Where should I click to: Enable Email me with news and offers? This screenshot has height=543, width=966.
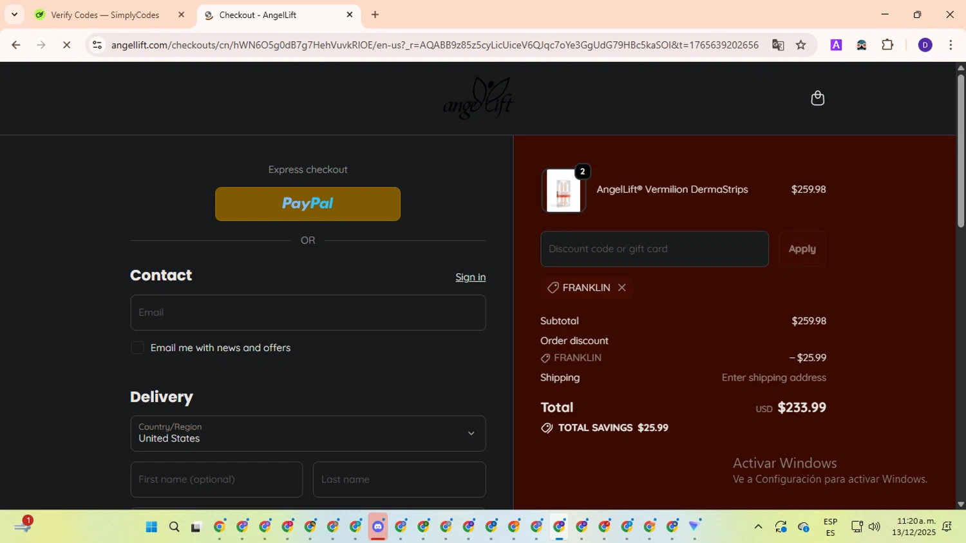(137, 348)
